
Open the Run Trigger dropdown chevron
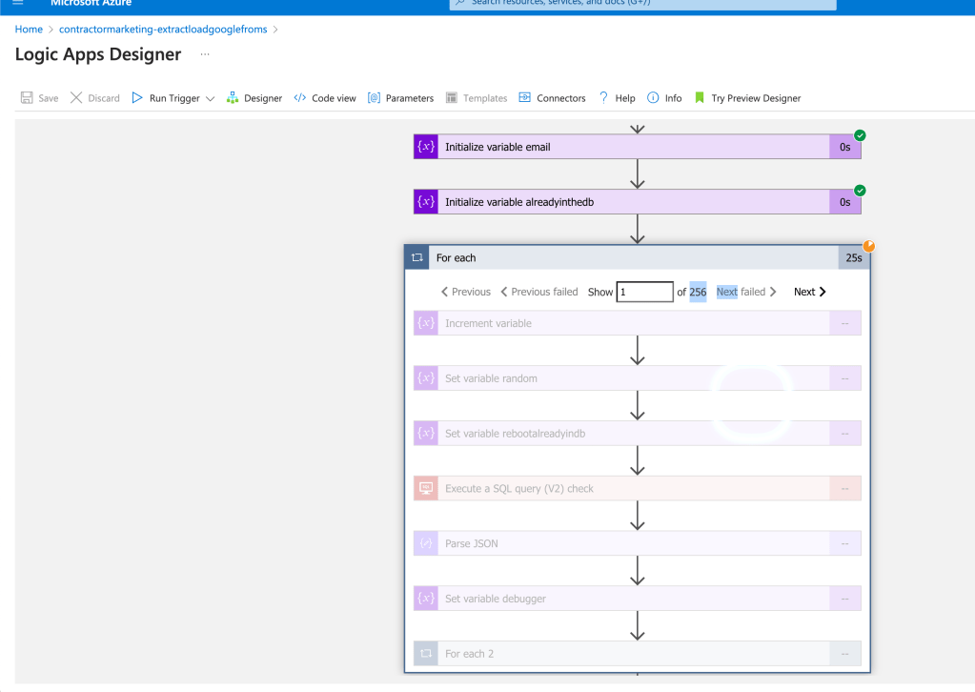click(211, 98)
